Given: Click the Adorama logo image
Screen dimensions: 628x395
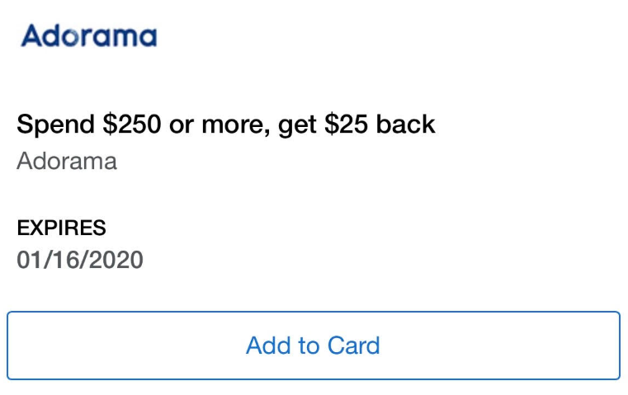Looking at the screenshot, I should click(x=88, y=35).
